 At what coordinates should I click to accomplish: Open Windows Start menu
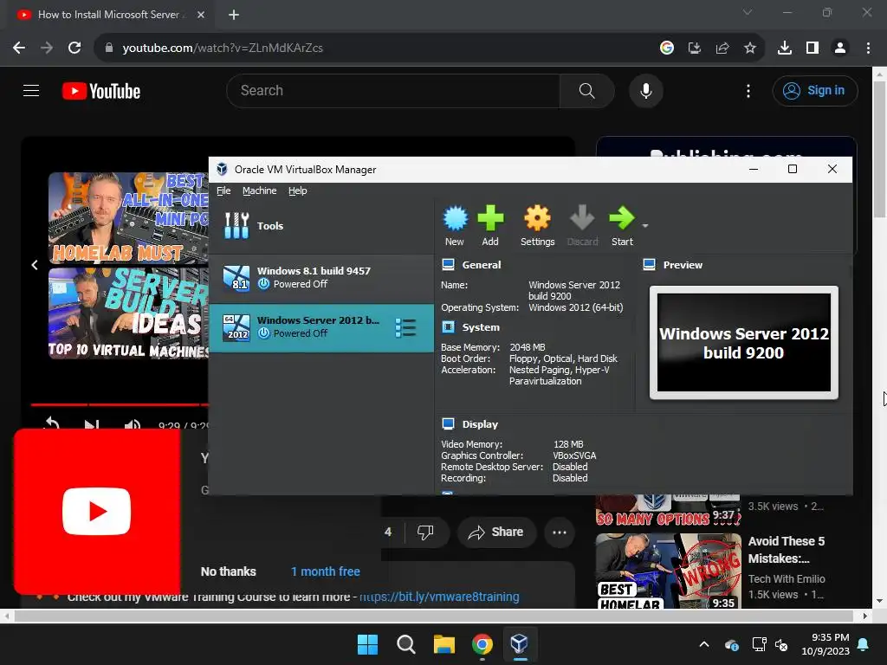click(x=367, y=644)
